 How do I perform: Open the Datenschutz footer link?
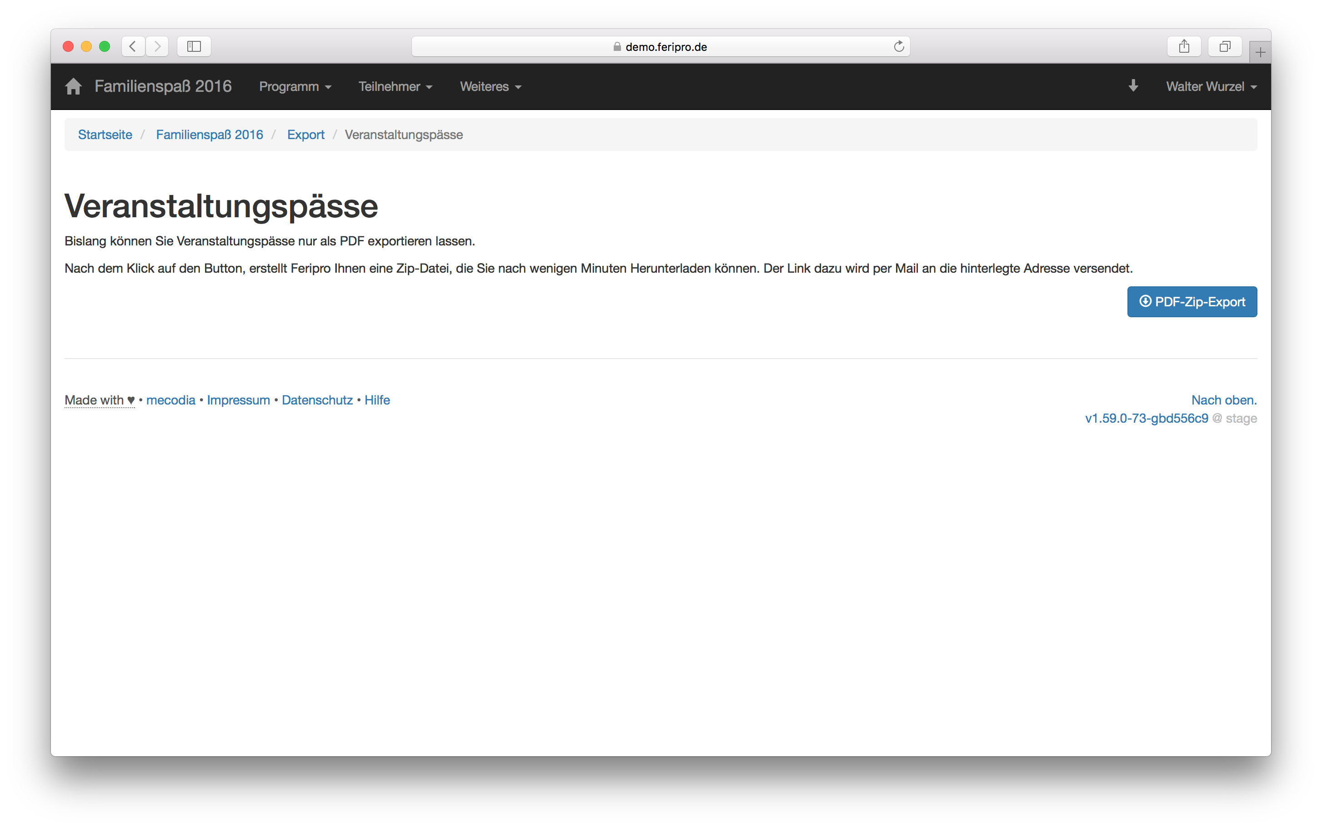[317, 400]
